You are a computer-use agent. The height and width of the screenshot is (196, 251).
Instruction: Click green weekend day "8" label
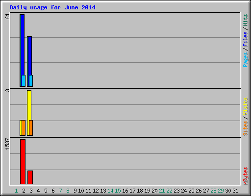pyautogui.click(x=68, y=191)
